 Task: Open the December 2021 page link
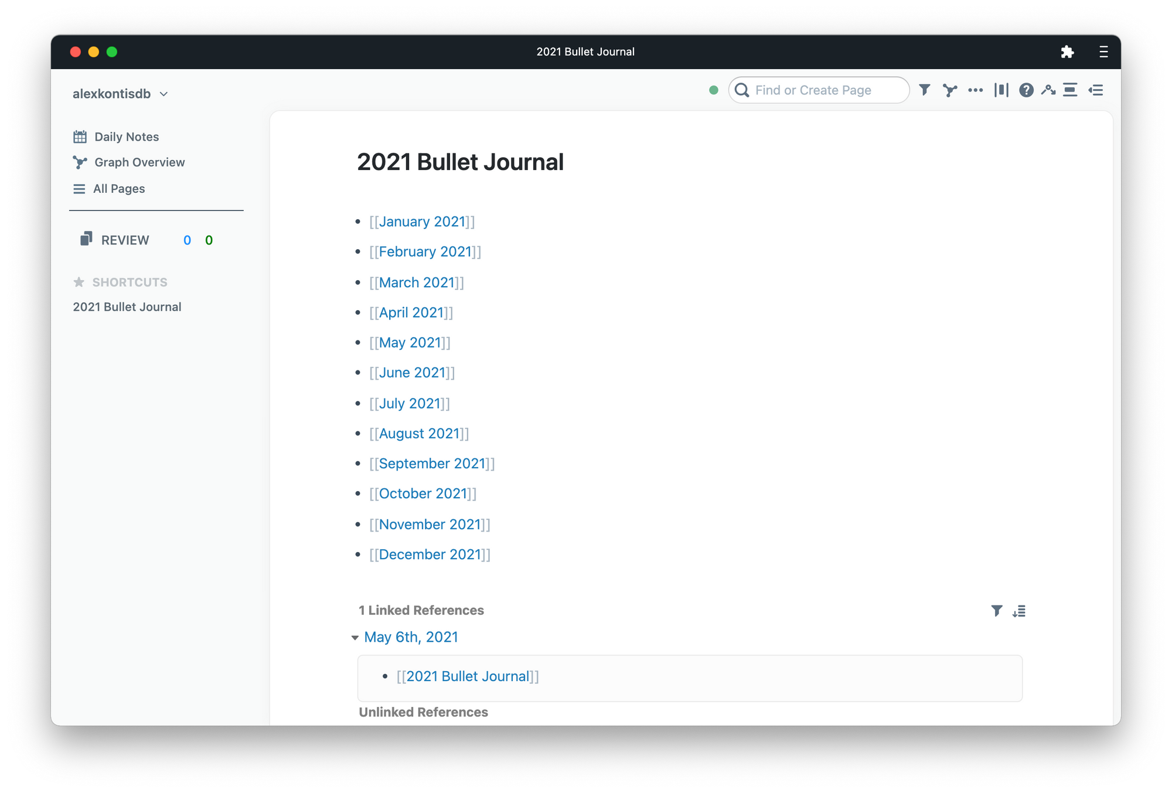(430, 554)
